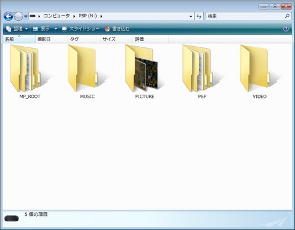The height and width of the screenshot is (230, 295).
Task: Sort by the 名前 column header
Action: coord(19,39)
